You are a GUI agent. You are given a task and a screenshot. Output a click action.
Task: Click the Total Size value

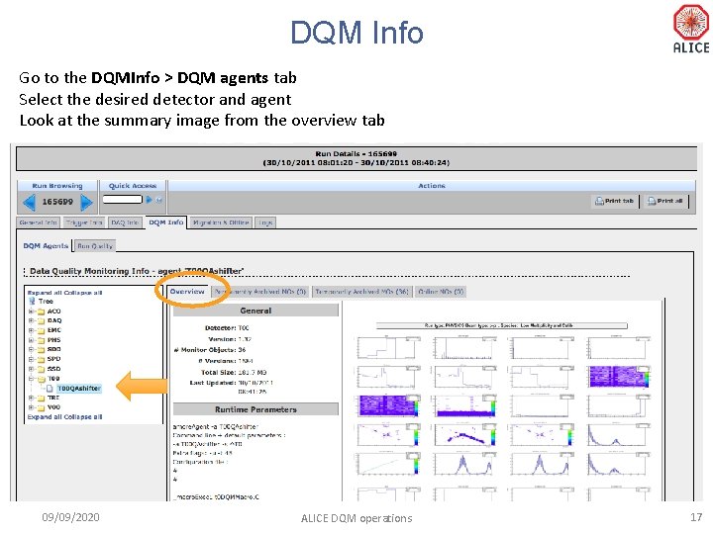(253, 373)
